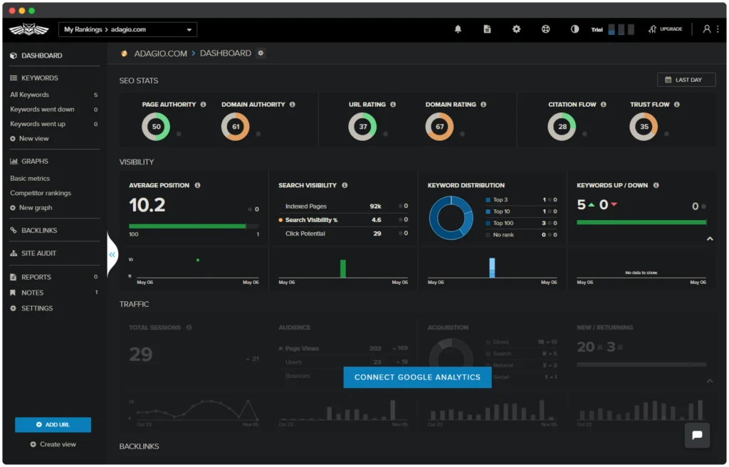Click the trial progress indicator near Upgrade
Image resolution: width=729 pixels, height=467 pixels.
pyautogui.click(x=623, y=29)
